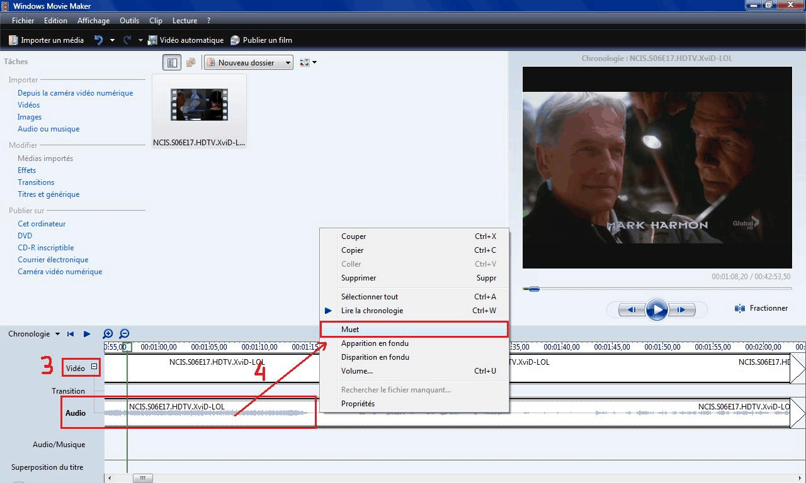Undo the last action with undo arrow
Image resolution: width=806 pixels, height=483 pixels.
coord(98,40)
